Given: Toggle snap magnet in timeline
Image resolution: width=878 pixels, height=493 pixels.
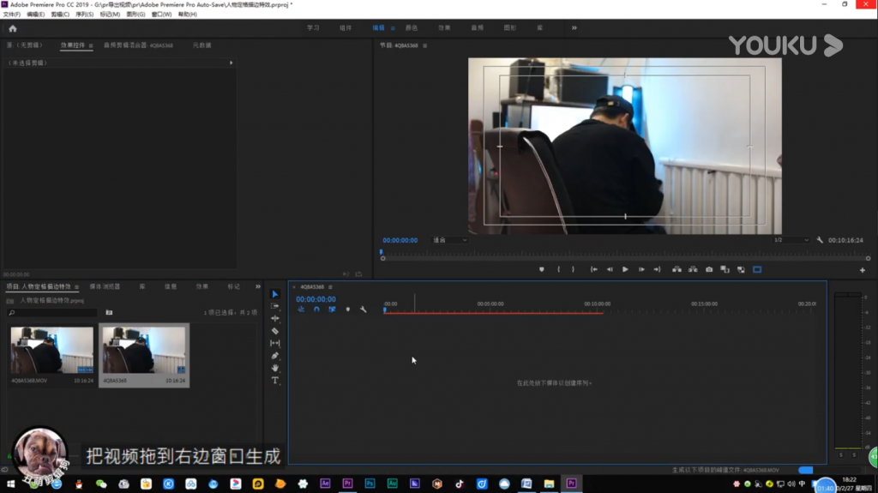Looking at the screenshot, I should (317, 310).
